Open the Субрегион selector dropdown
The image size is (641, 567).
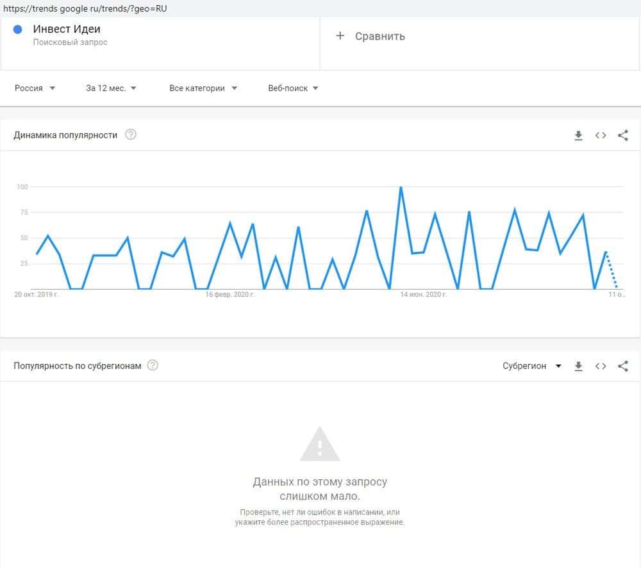point(531,366)
